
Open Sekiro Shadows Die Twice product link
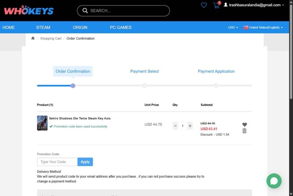click(x=80, y=118)
